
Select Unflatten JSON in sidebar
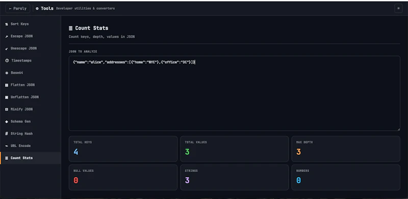pos(31,97)
